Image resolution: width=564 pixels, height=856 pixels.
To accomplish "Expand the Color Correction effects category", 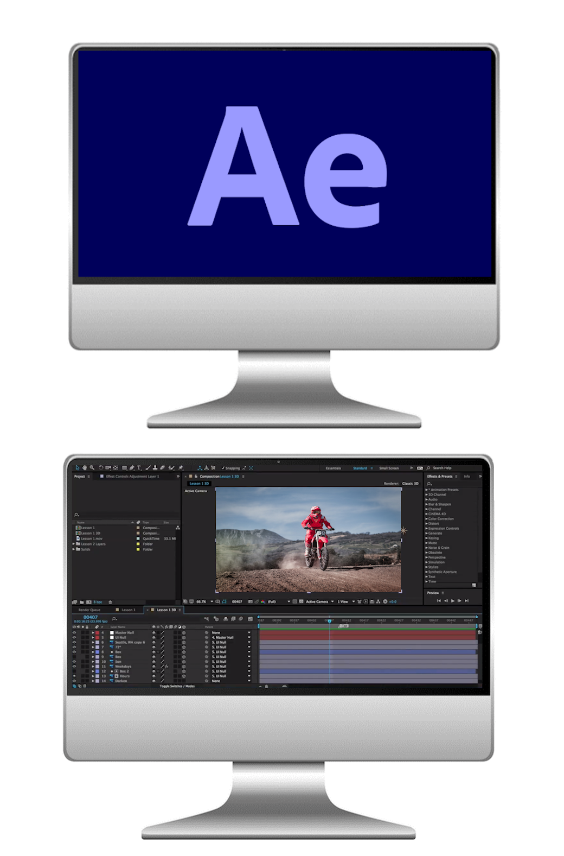I will [x=426, y=519].
